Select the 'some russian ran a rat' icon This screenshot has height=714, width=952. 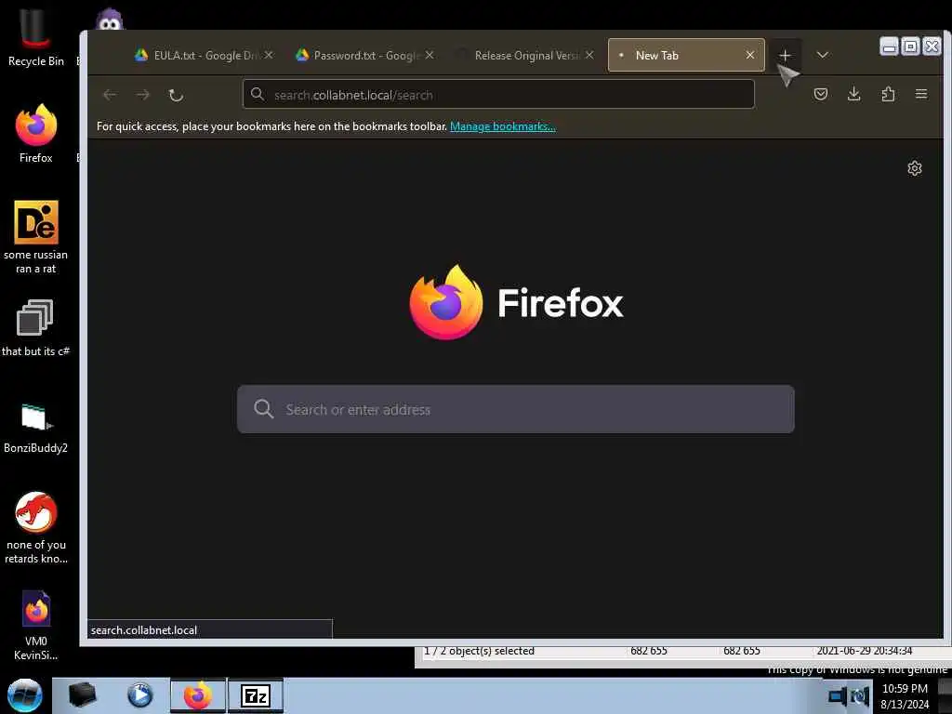point(36,237)
